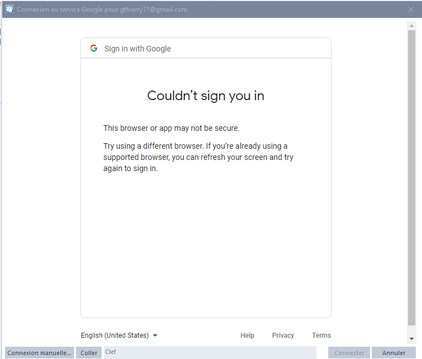This screenshot has height=359, width=422.
Task: Click the 'Couldn't sign you in' heading
Action: [x=205, y=96]
